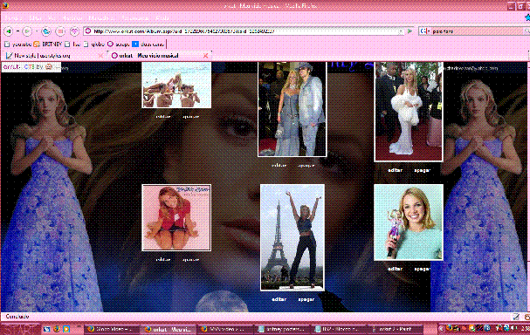Click apagar under the Eiffel Tower photo
530x335 pixels.
[x=306, y=299]
